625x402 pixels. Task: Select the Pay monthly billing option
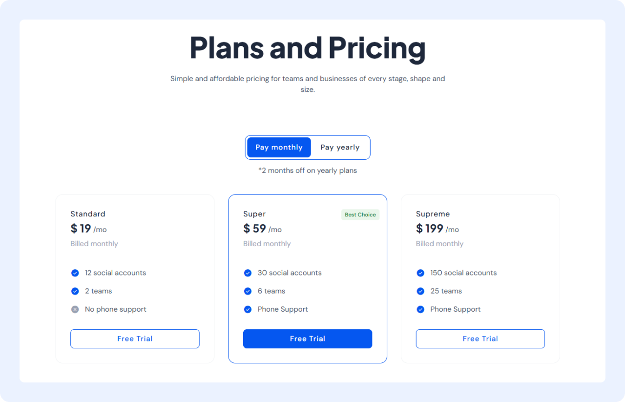coord(279,148)
